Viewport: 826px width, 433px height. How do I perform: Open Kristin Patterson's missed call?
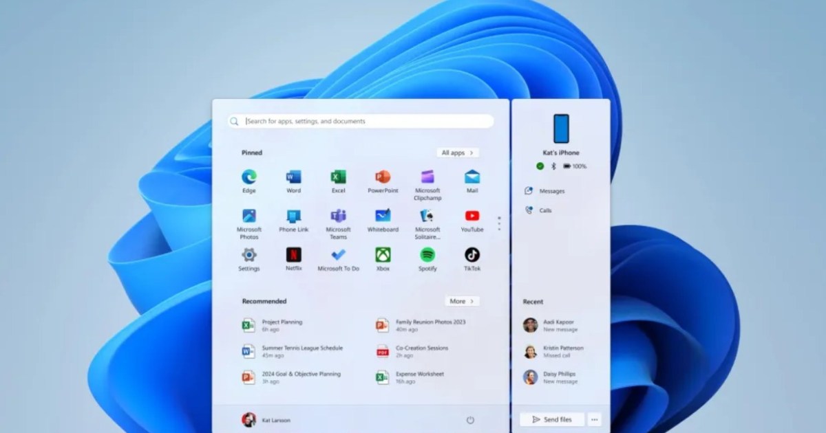tap(553, 351)
